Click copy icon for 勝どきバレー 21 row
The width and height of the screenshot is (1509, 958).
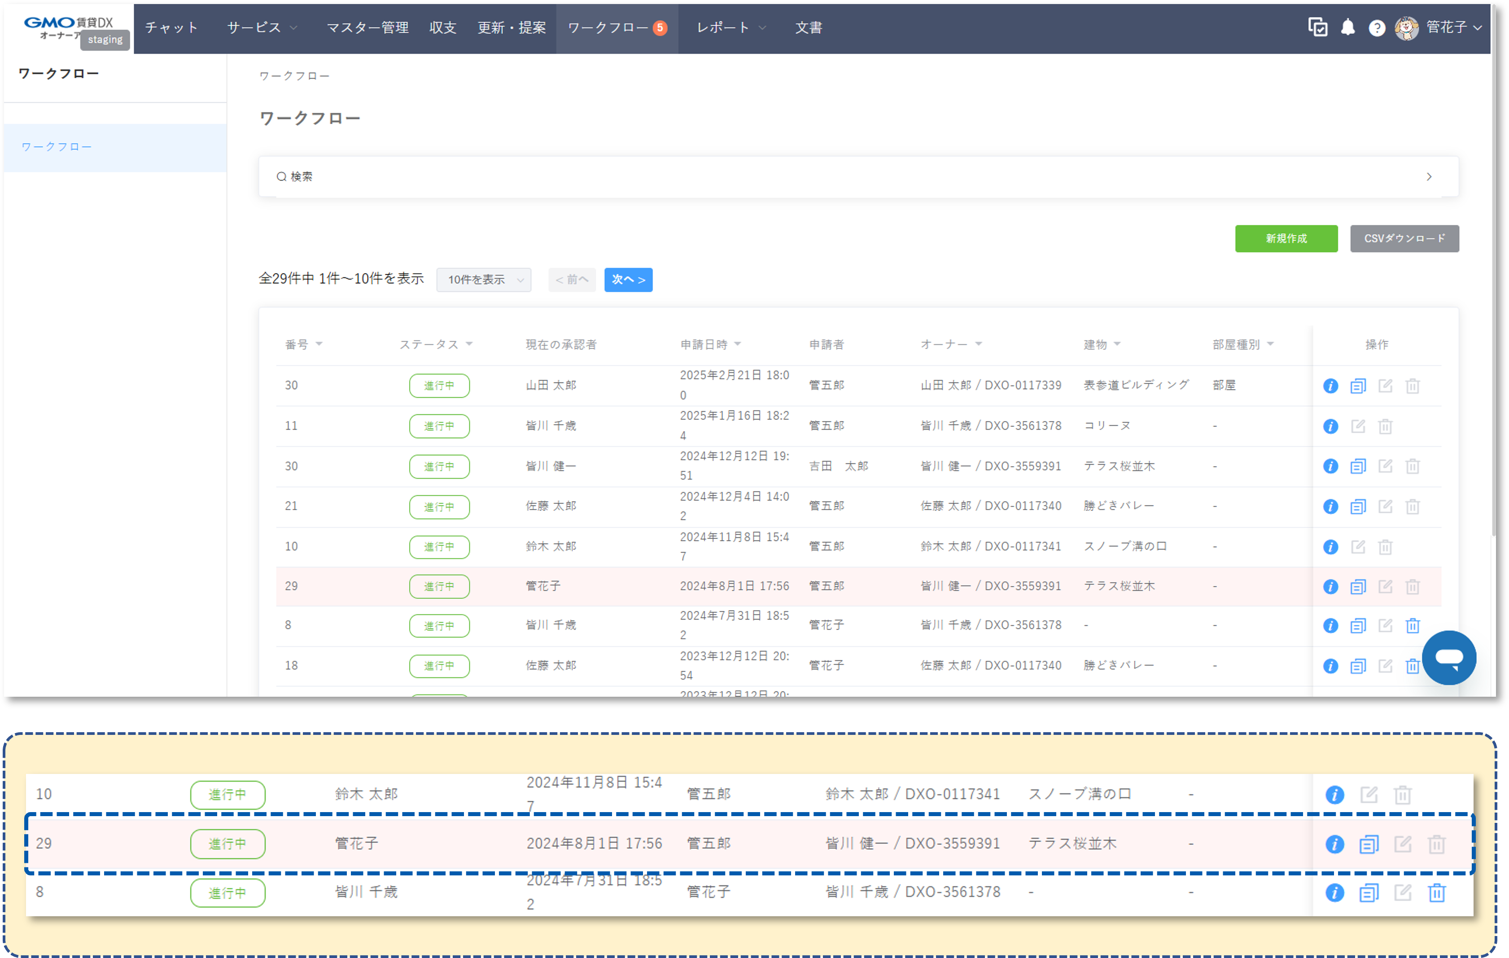[x=1357, y=506]
